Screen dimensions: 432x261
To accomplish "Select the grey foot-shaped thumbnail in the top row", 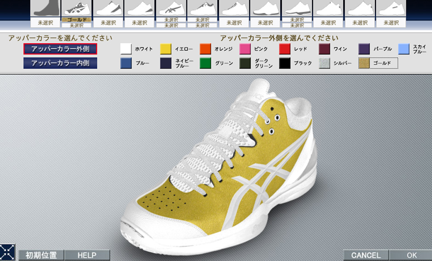I will tap(45, 8).
